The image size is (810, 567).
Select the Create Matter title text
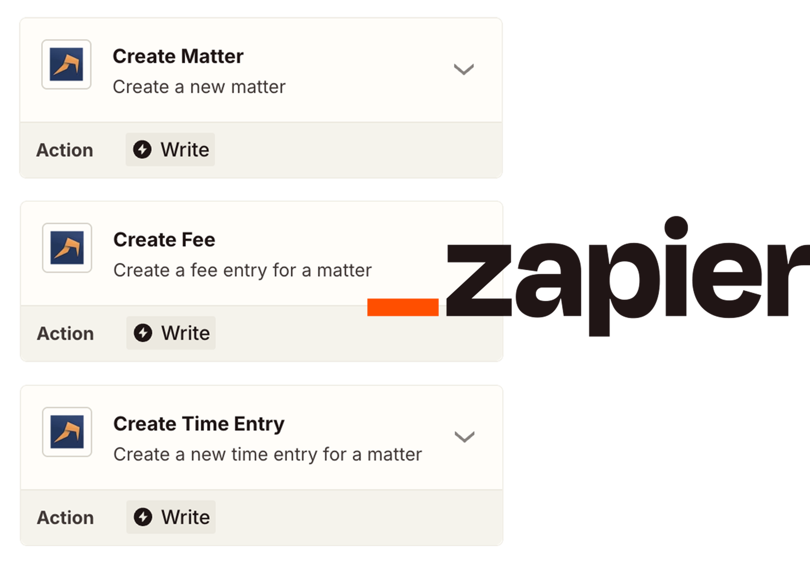[178, 55]
